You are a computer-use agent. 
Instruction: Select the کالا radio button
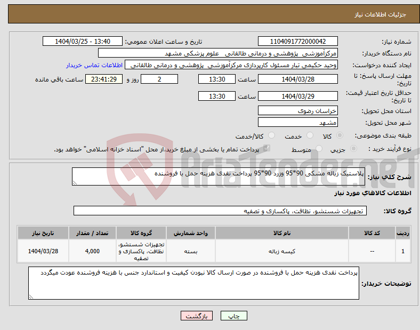pos(340,135)
